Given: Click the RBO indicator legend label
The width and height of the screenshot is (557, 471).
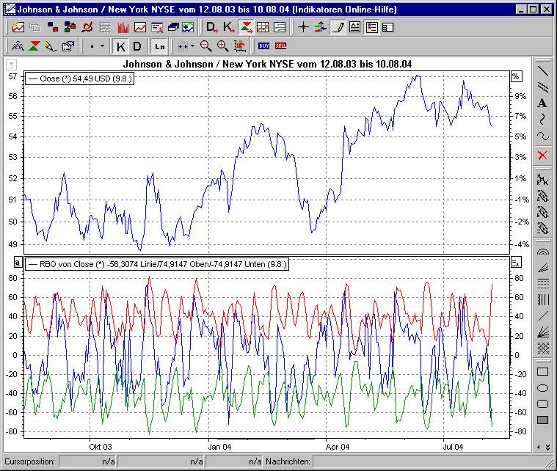Looking at the screenshot, I should [156, 263].
